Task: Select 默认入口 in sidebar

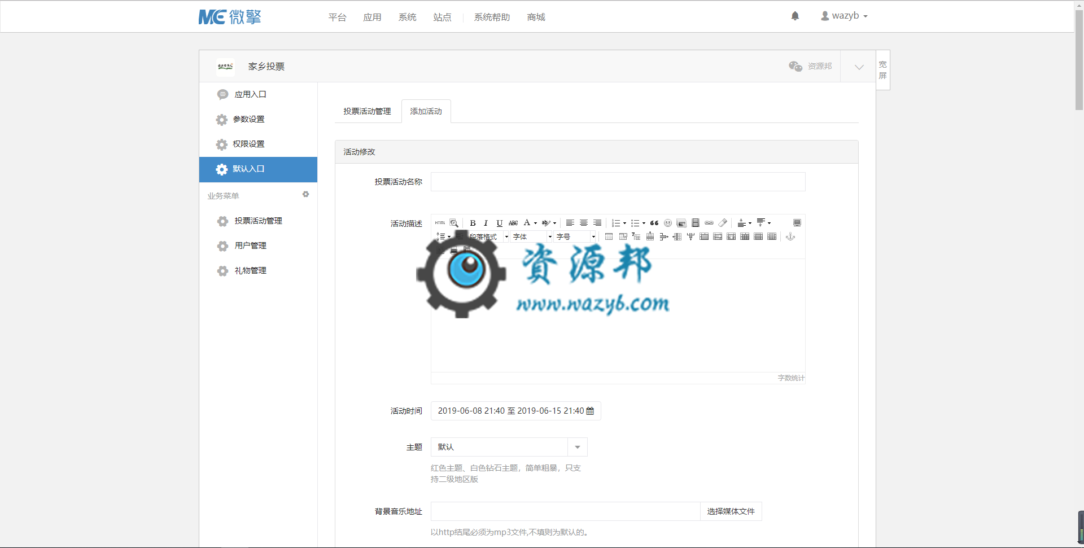Action: point(258,169)
